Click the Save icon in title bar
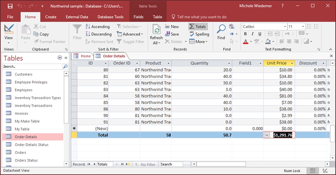This screenshot has height=175, width=336. click(x=10, y=6)
